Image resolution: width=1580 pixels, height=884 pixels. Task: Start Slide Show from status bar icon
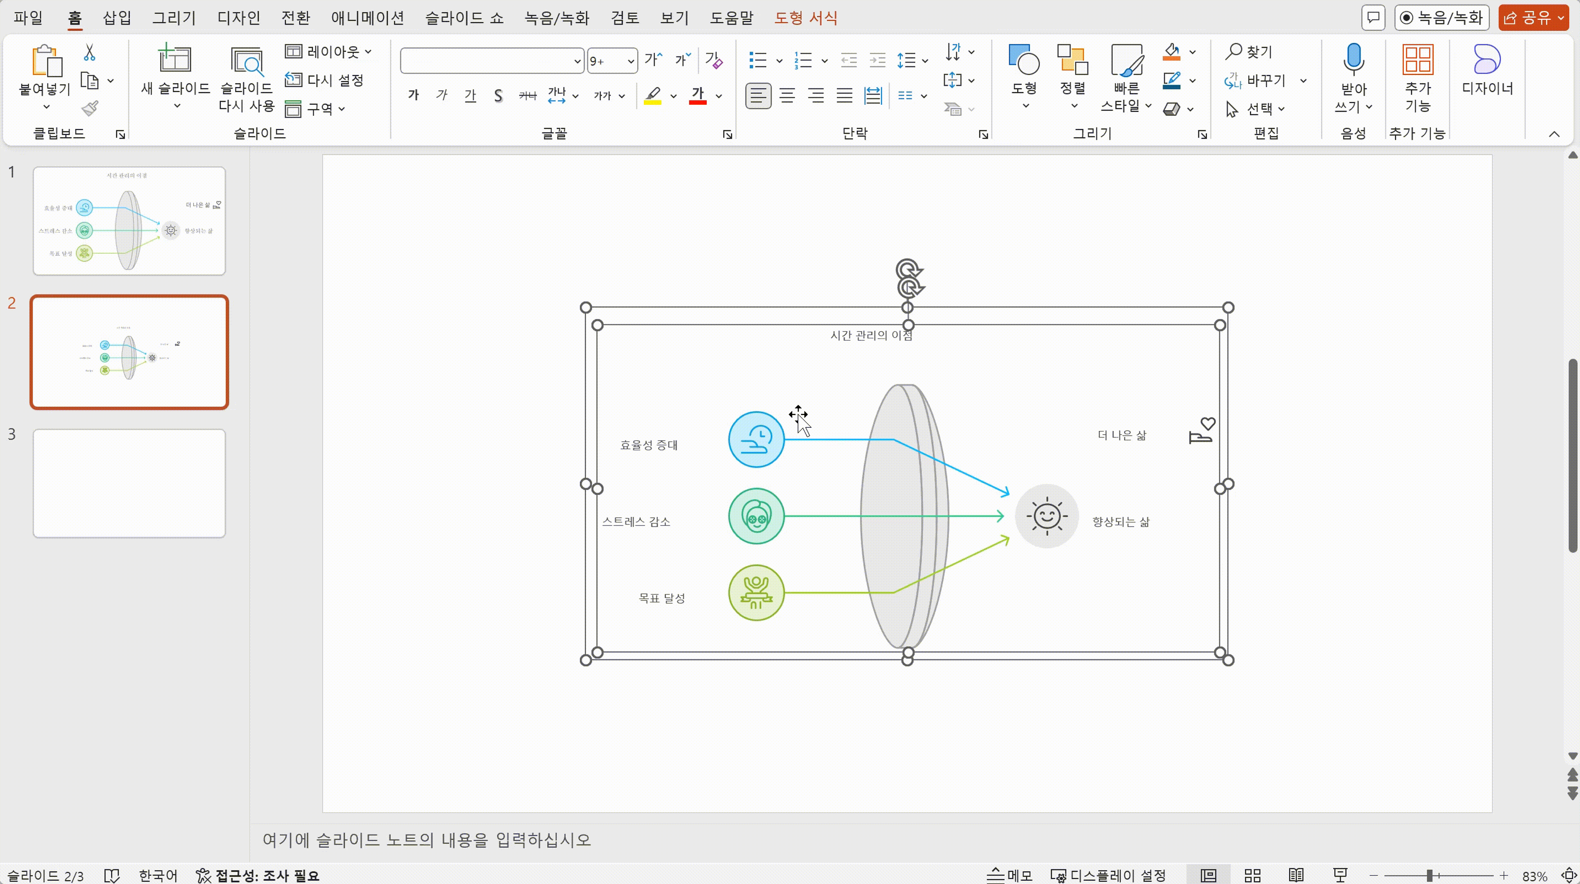tap(1340, 875)
